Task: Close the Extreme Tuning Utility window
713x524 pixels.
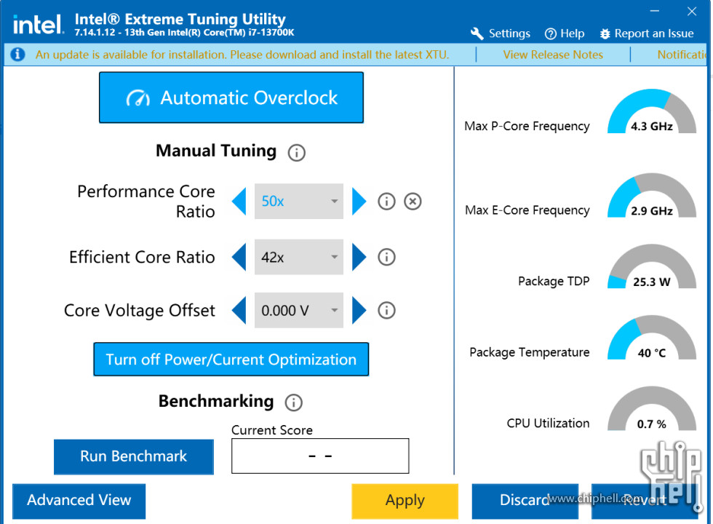Action: pos(692,11)
